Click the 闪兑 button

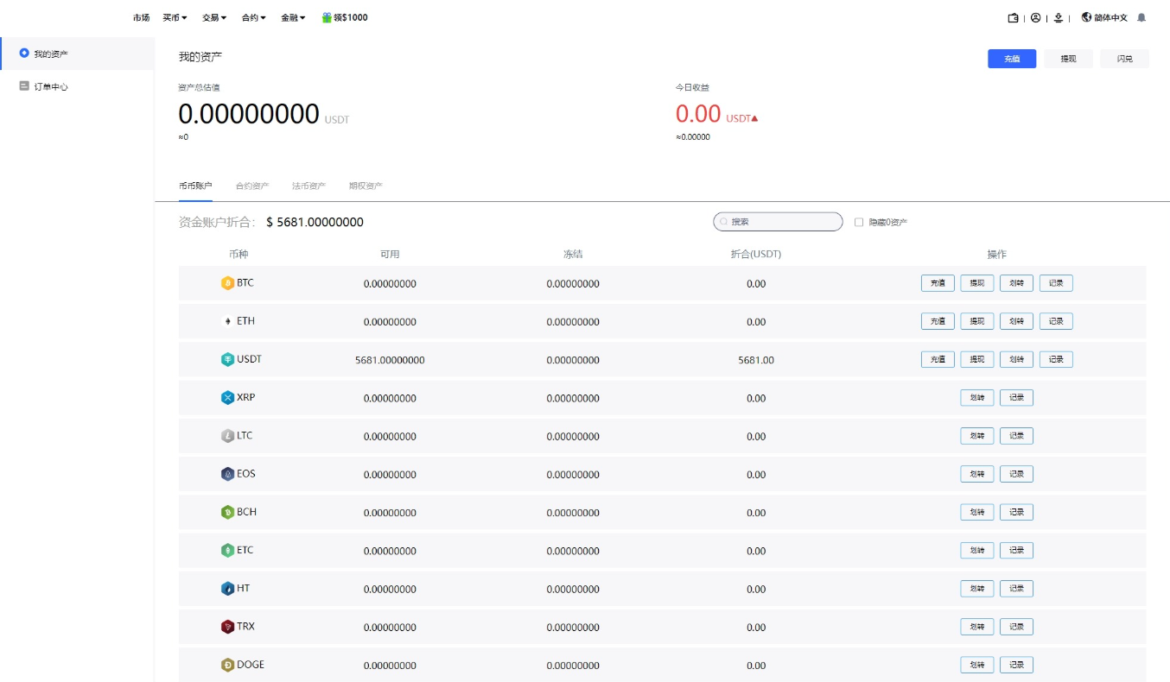coord(1124,59)
